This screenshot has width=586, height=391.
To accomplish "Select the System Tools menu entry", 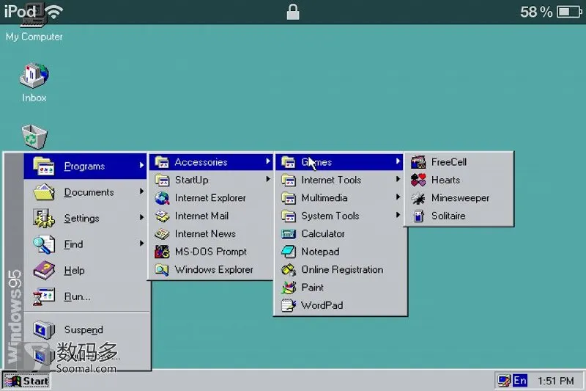I will pos(339,216).
